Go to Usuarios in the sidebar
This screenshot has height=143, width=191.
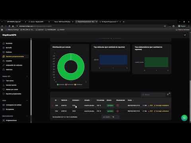tap(9, 61)
